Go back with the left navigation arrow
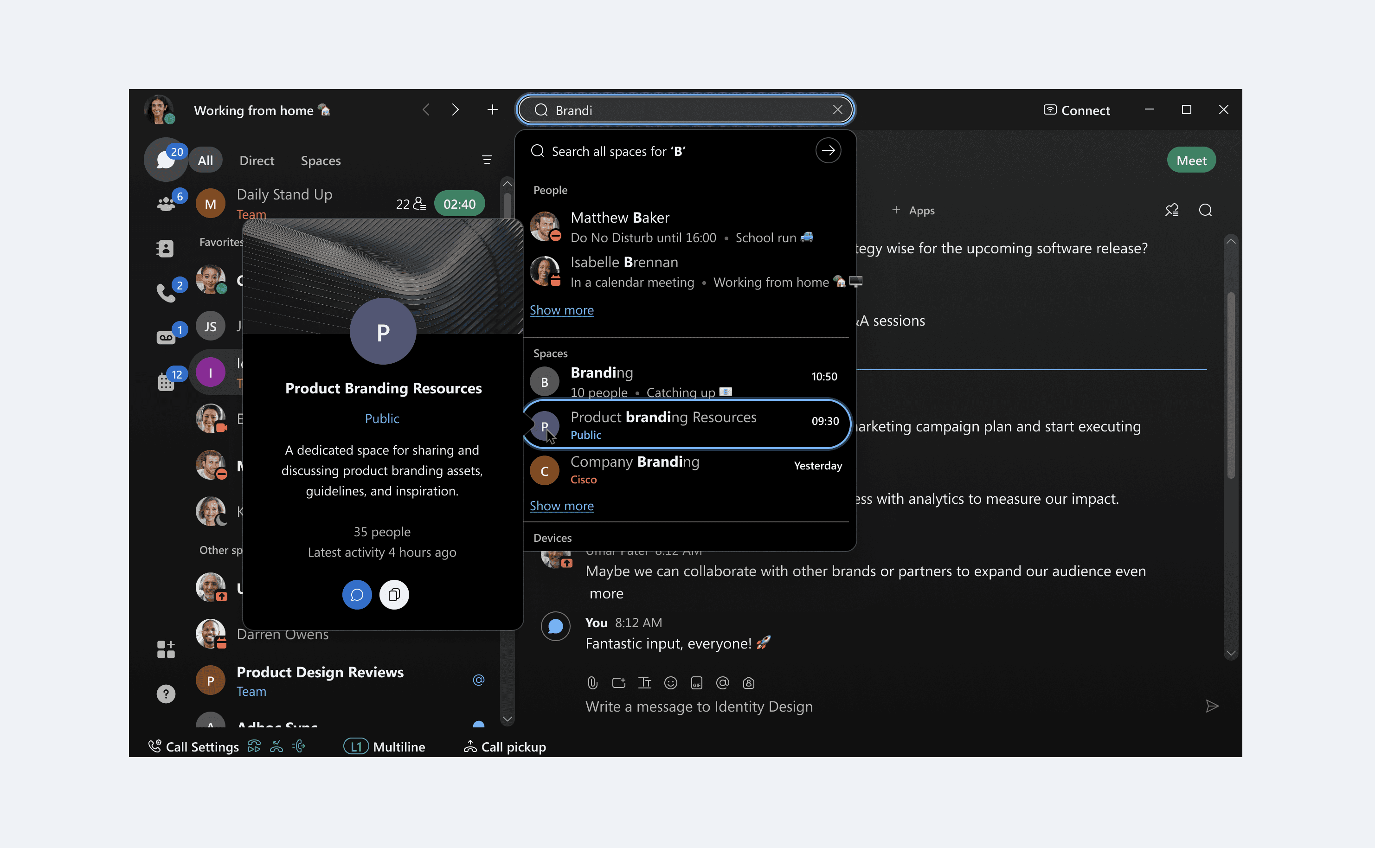This screenshot has height=848, width=1375. coord(426,110)
